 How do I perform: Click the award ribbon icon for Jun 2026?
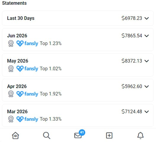click(11, 44)
